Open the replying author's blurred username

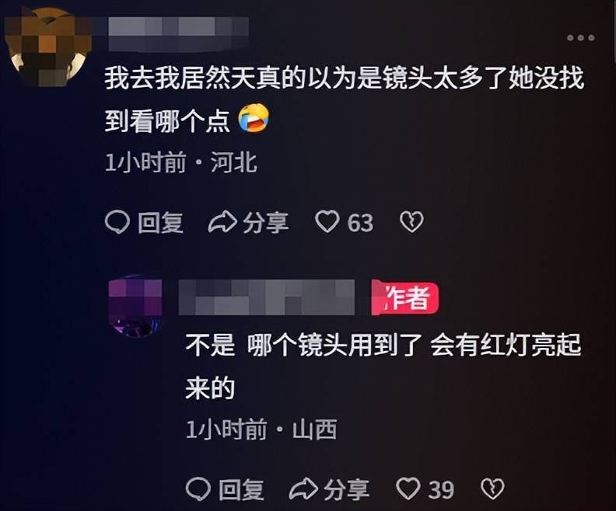[266, 297]
